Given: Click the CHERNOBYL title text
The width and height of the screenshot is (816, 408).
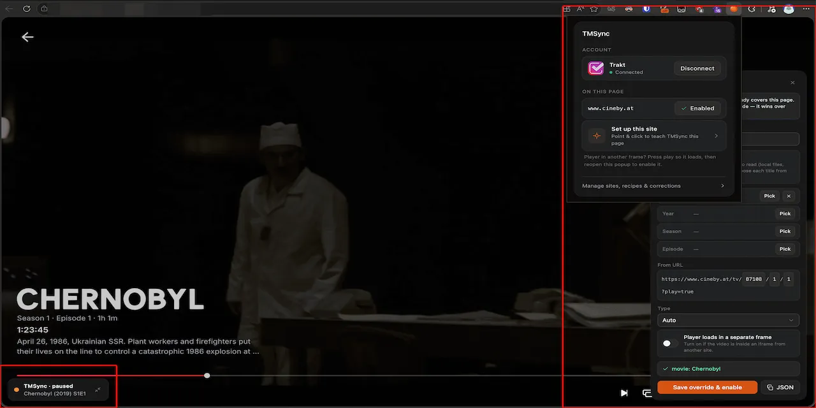Looking at the screenshot, I should click(110, 299).
